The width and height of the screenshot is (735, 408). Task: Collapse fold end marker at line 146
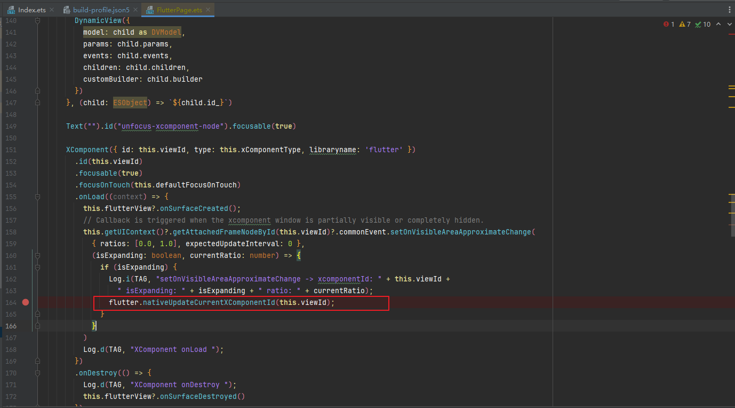pyautogui.click(x=37, y=91)
